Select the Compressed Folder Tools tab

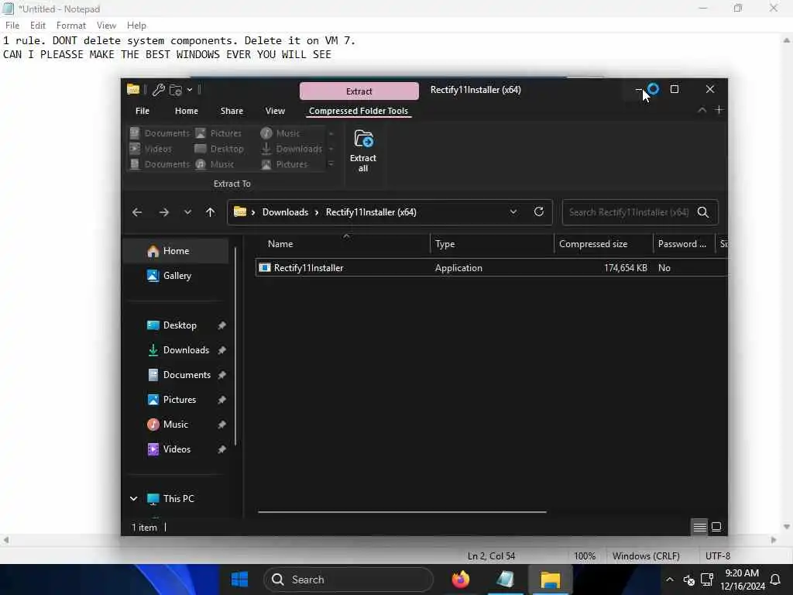pos(359,111)
